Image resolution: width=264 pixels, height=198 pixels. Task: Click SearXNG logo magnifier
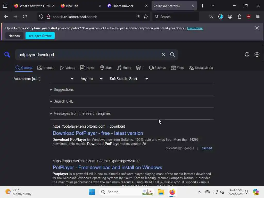pyautogui.click(x=7, y=55)
